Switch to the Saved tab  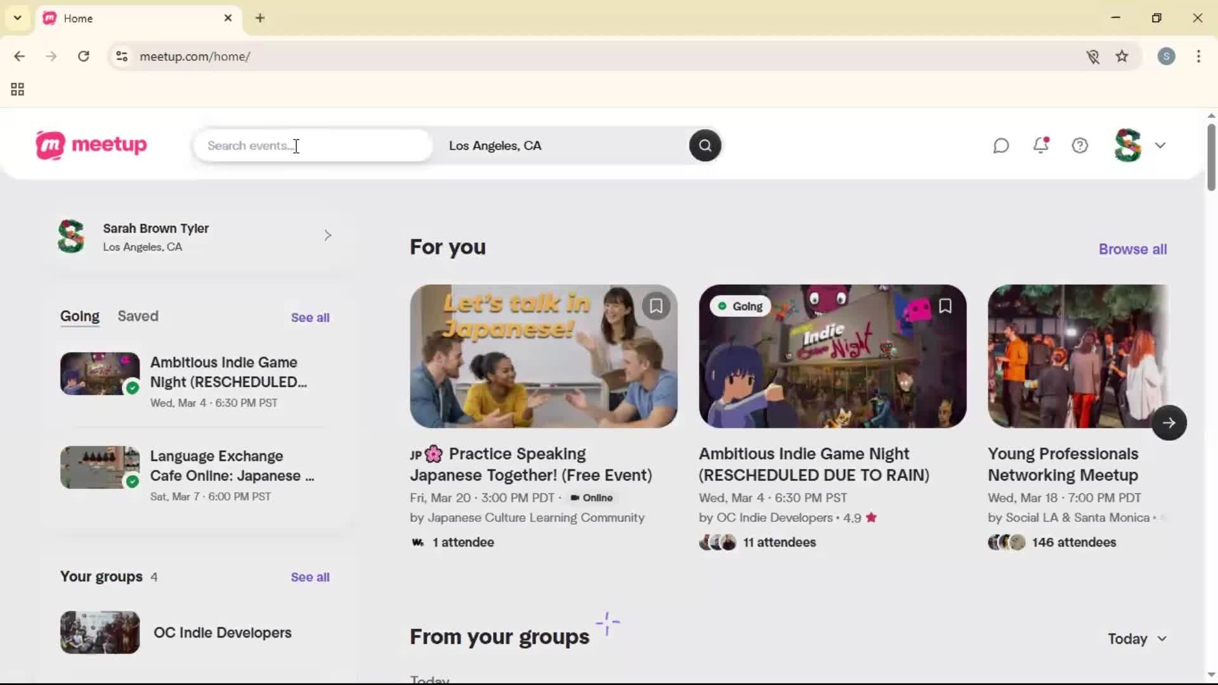point(138,316)
